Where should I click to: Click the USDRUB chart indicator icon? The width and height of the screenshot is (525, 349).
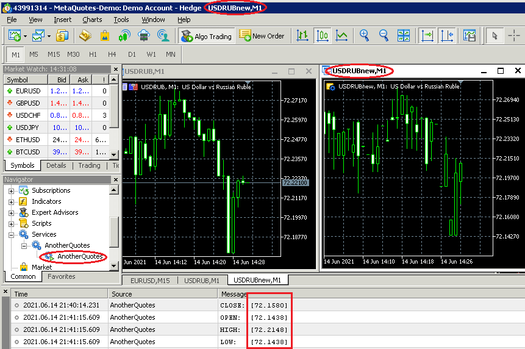point(134,87)
